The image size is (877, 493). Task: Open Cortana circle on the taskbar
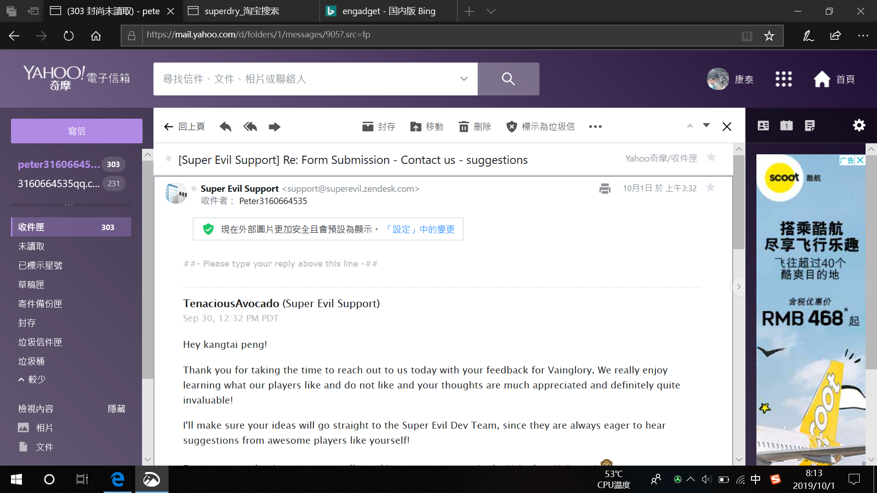coord(49,479)
